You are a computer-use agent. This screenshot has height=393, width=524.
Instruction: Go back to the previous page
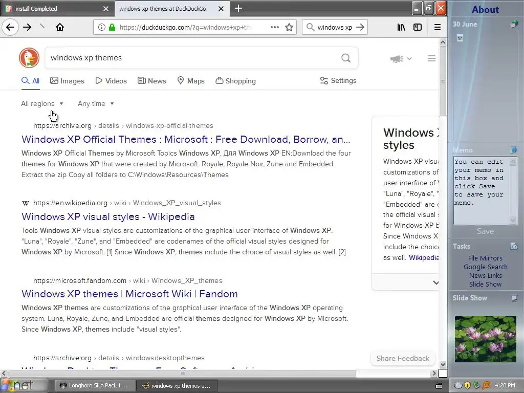(x=10, y=28)
